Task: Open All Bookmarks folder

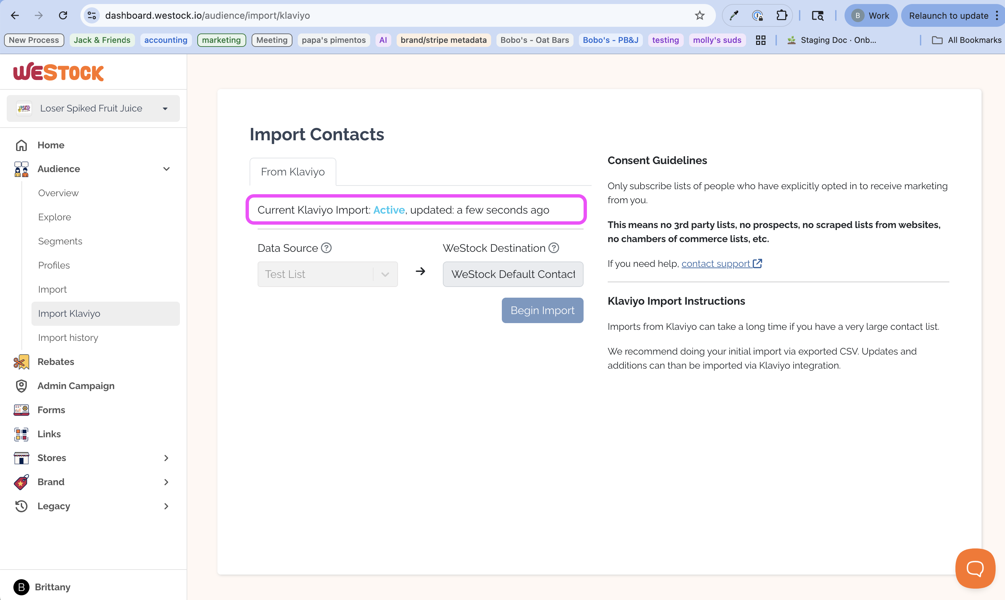Action: pos(966,40)
